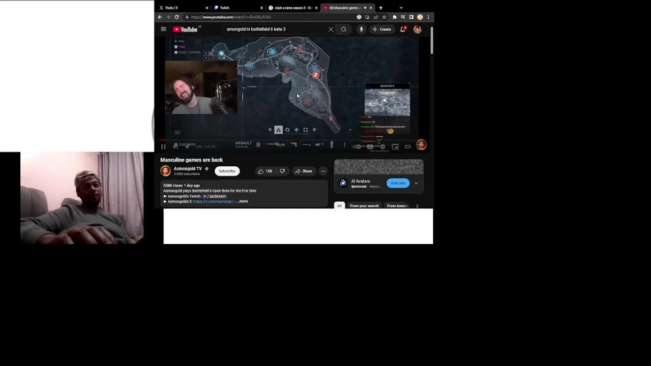Viewport: 651px width, 366px height.
Task: Share the video
Action: 304,171
